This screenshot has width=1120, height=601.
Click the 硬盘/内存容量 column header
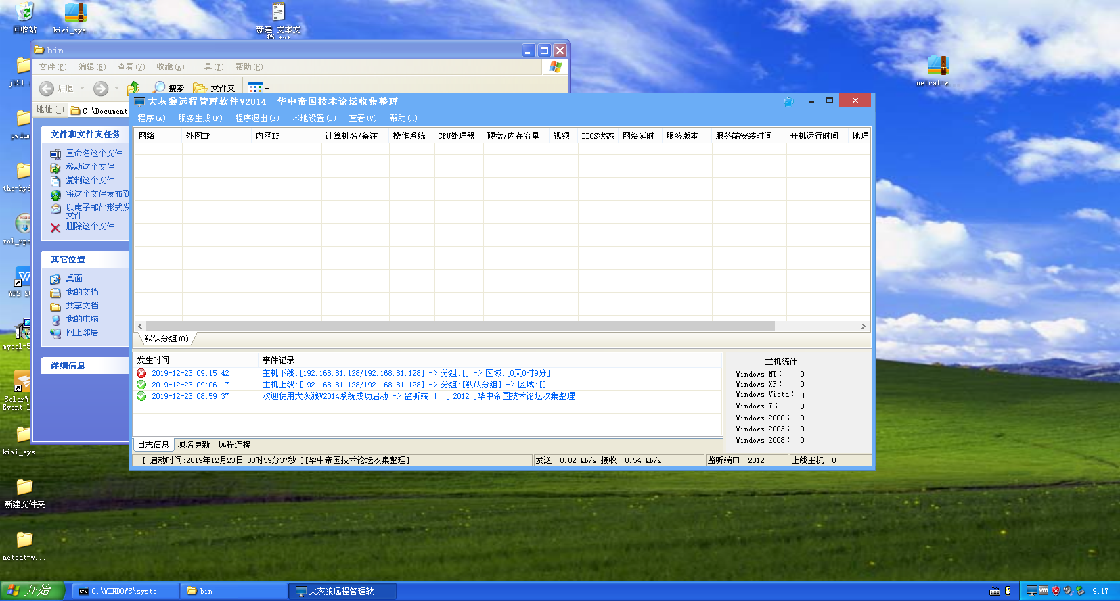[x=516, y=136]
